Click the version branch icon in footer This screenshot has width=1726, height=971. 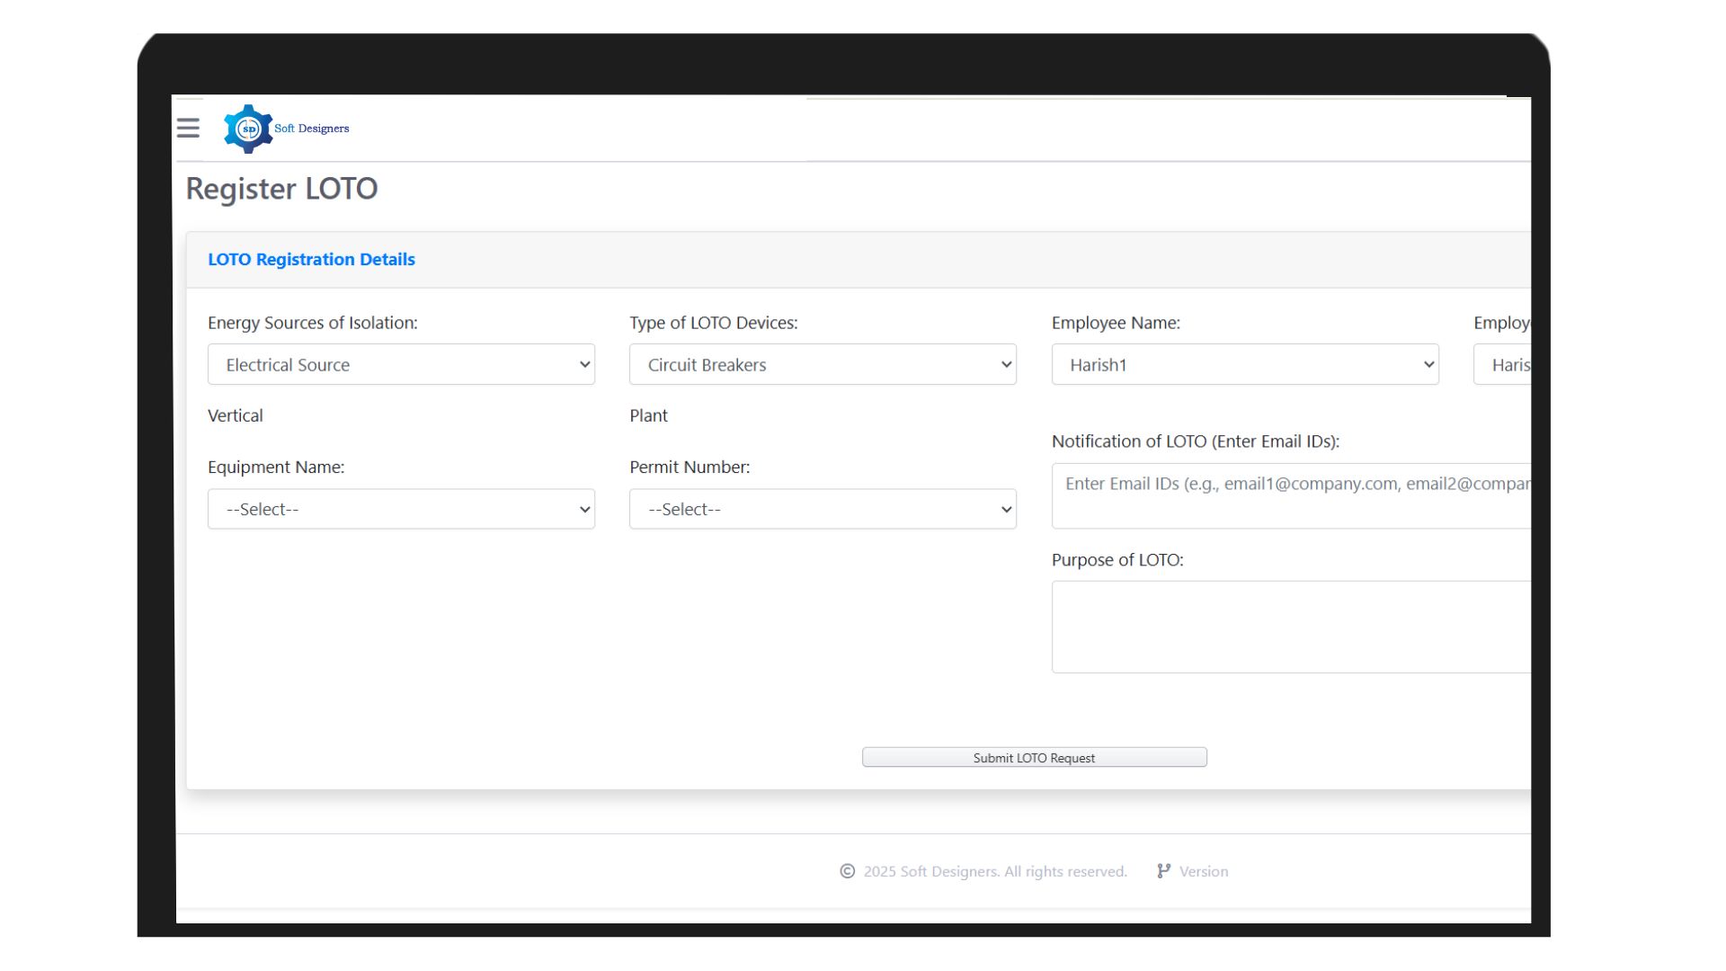pyautogui.click(x=1163, y=871)
